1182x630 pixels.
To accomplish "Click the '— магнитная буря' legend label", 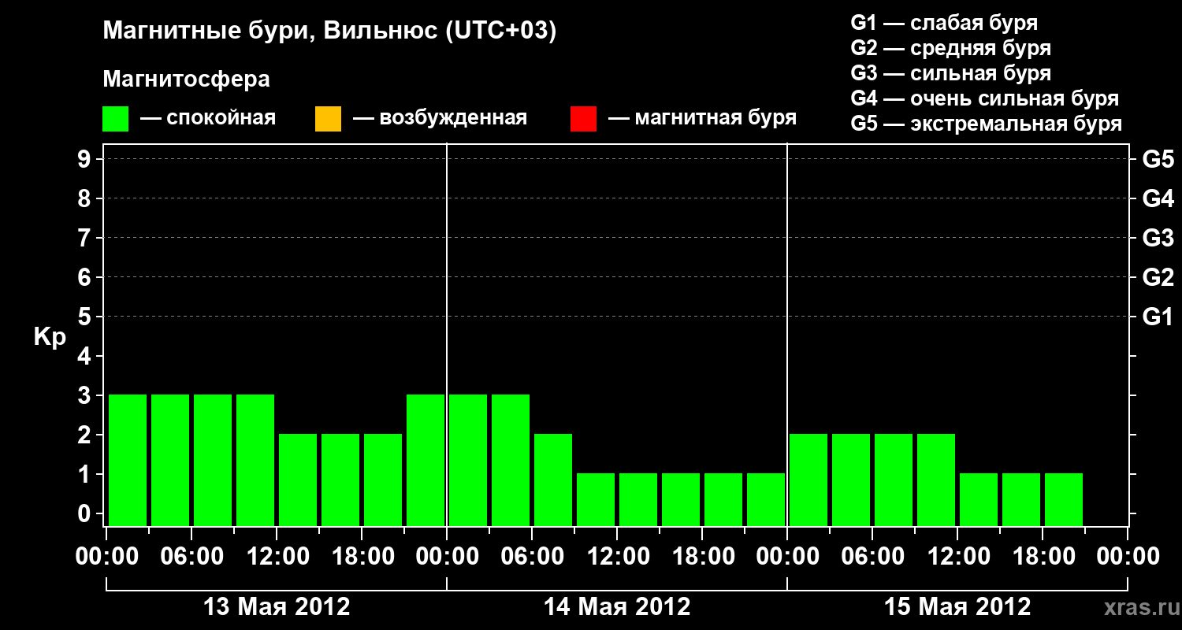I will [x=702, y=119].
